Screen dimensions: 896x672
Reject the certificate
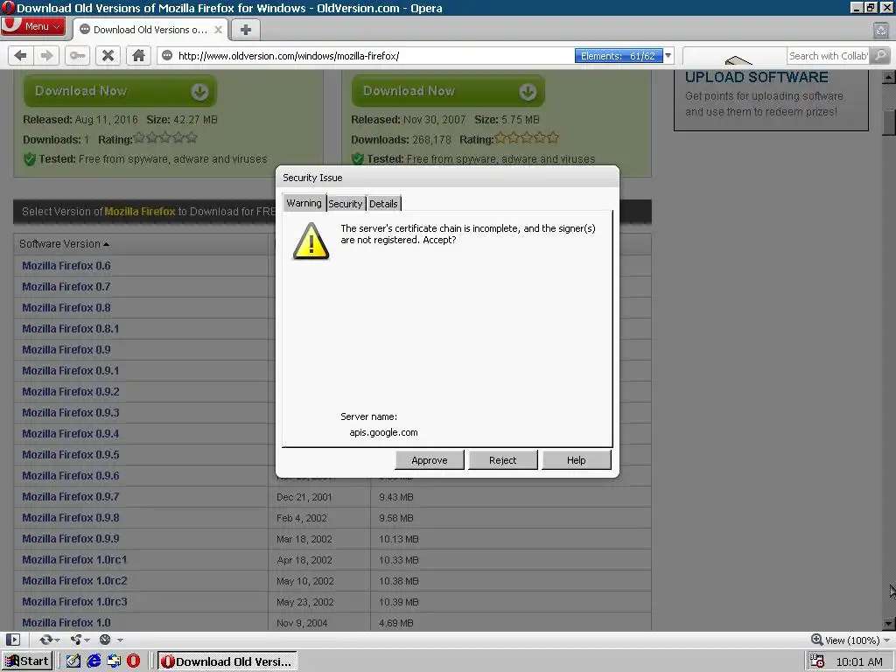(502, 460)
